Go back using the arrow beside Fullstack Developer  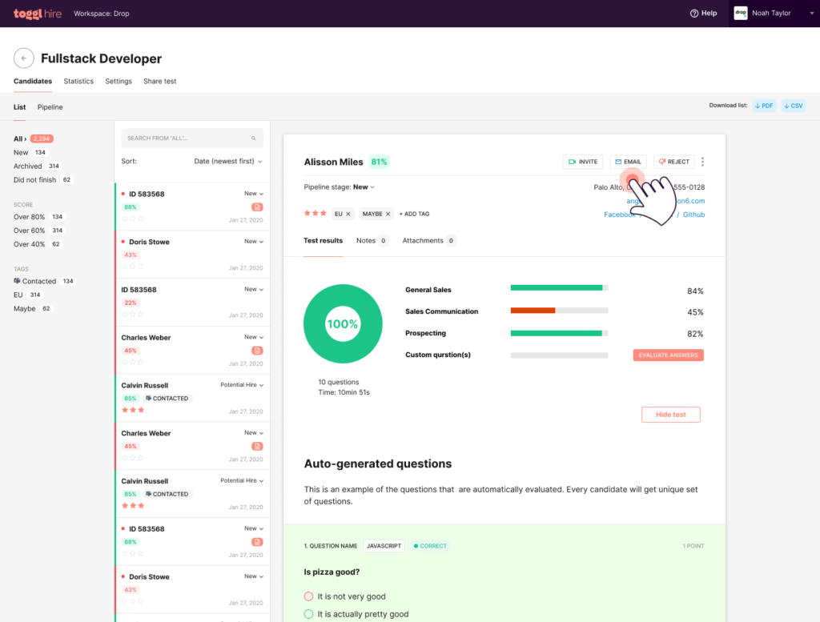pyautogui.click(x=23, y=58)
